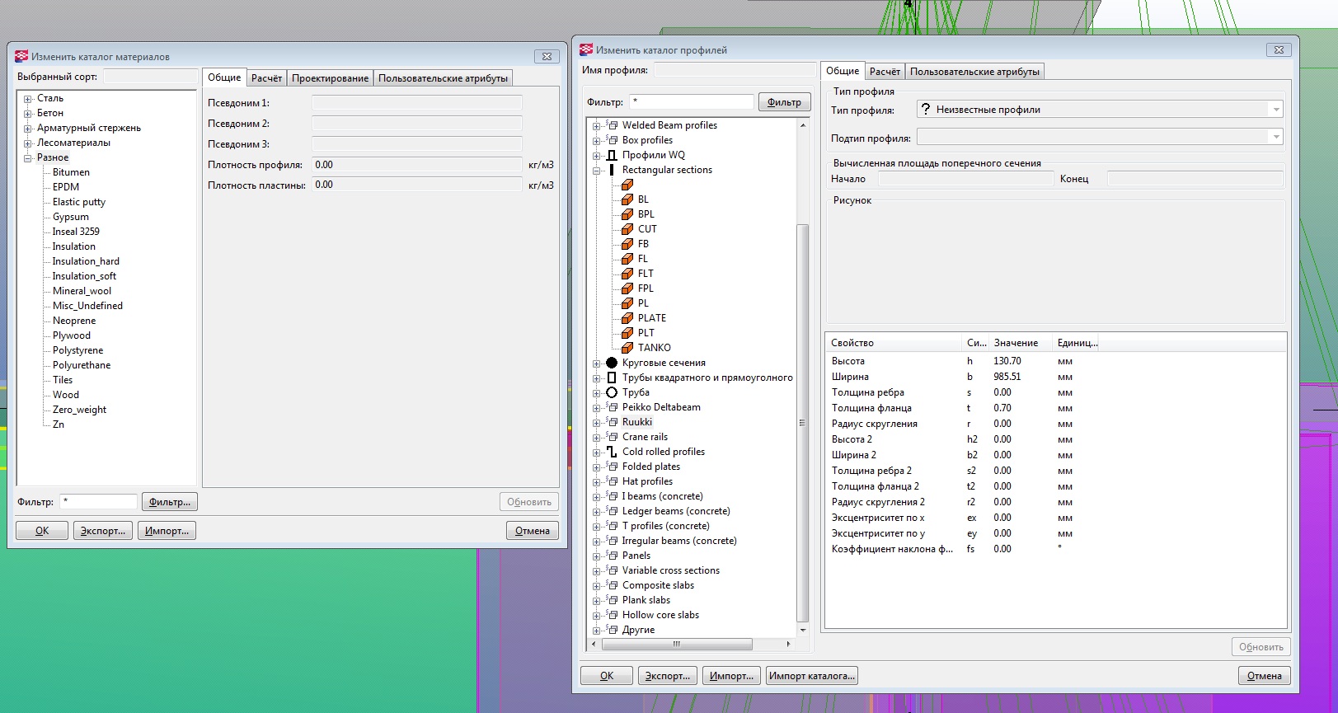Expand the Ruukki profiles node
This screenshot has width=1338, height=713.
[x=596, y=422]
